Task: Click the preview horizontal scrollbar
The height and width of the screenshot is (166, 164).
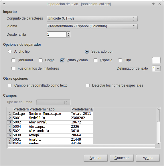Action: [82, 146]
